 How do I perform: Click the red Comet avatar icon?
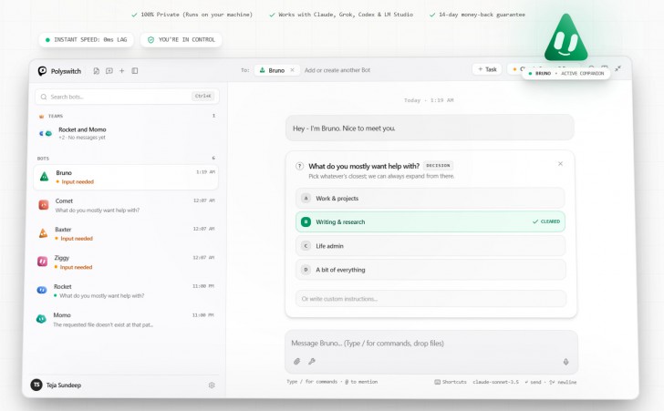pyautogui.click(x=44, y=205)
